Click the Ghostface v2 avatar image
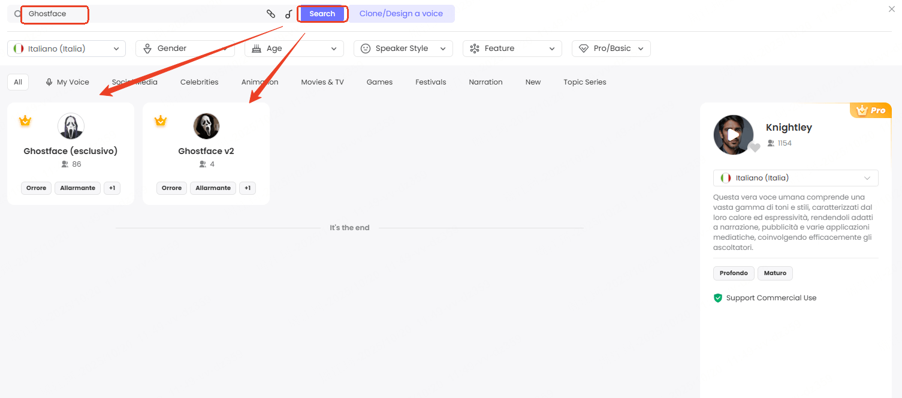The height and width of the screenshot is (398, 902). point(206,126)
